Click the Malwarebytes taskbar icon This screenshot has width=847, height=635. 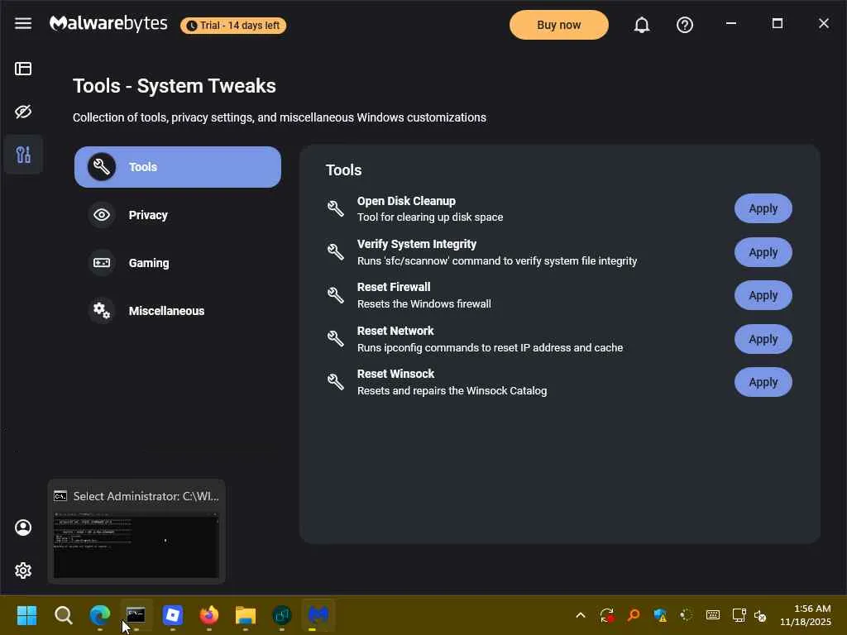pyautogui.click(x=318, y=615)
